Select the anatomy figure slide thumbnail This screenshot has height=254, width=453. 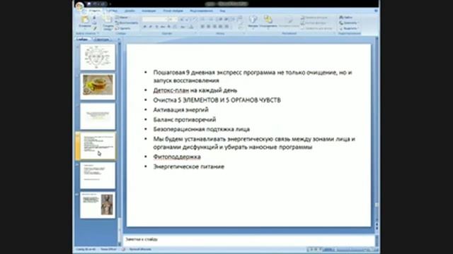(x=98, y=205)
